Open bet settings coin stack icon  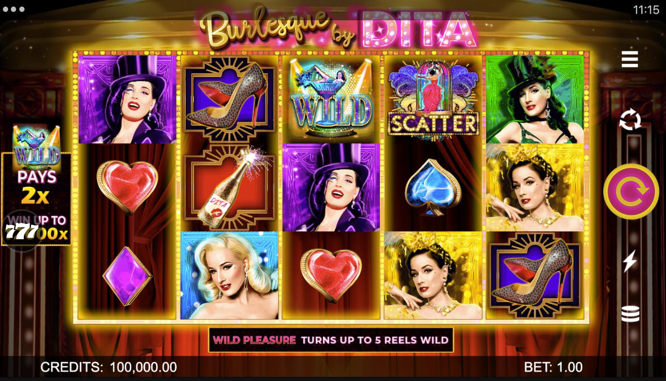[x=630, y=313]
